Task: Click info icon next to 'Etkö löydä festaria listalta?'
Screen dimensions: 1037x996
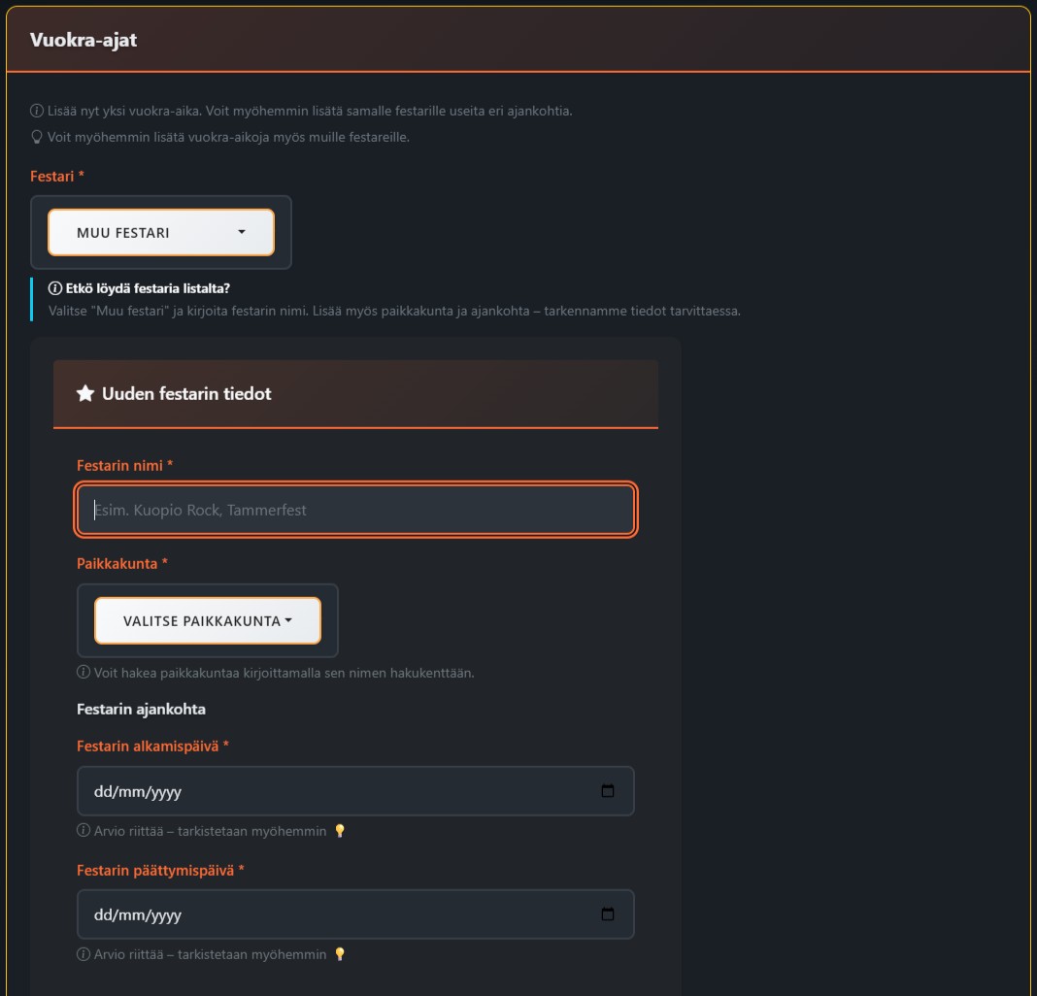Action: click(54, 288)
